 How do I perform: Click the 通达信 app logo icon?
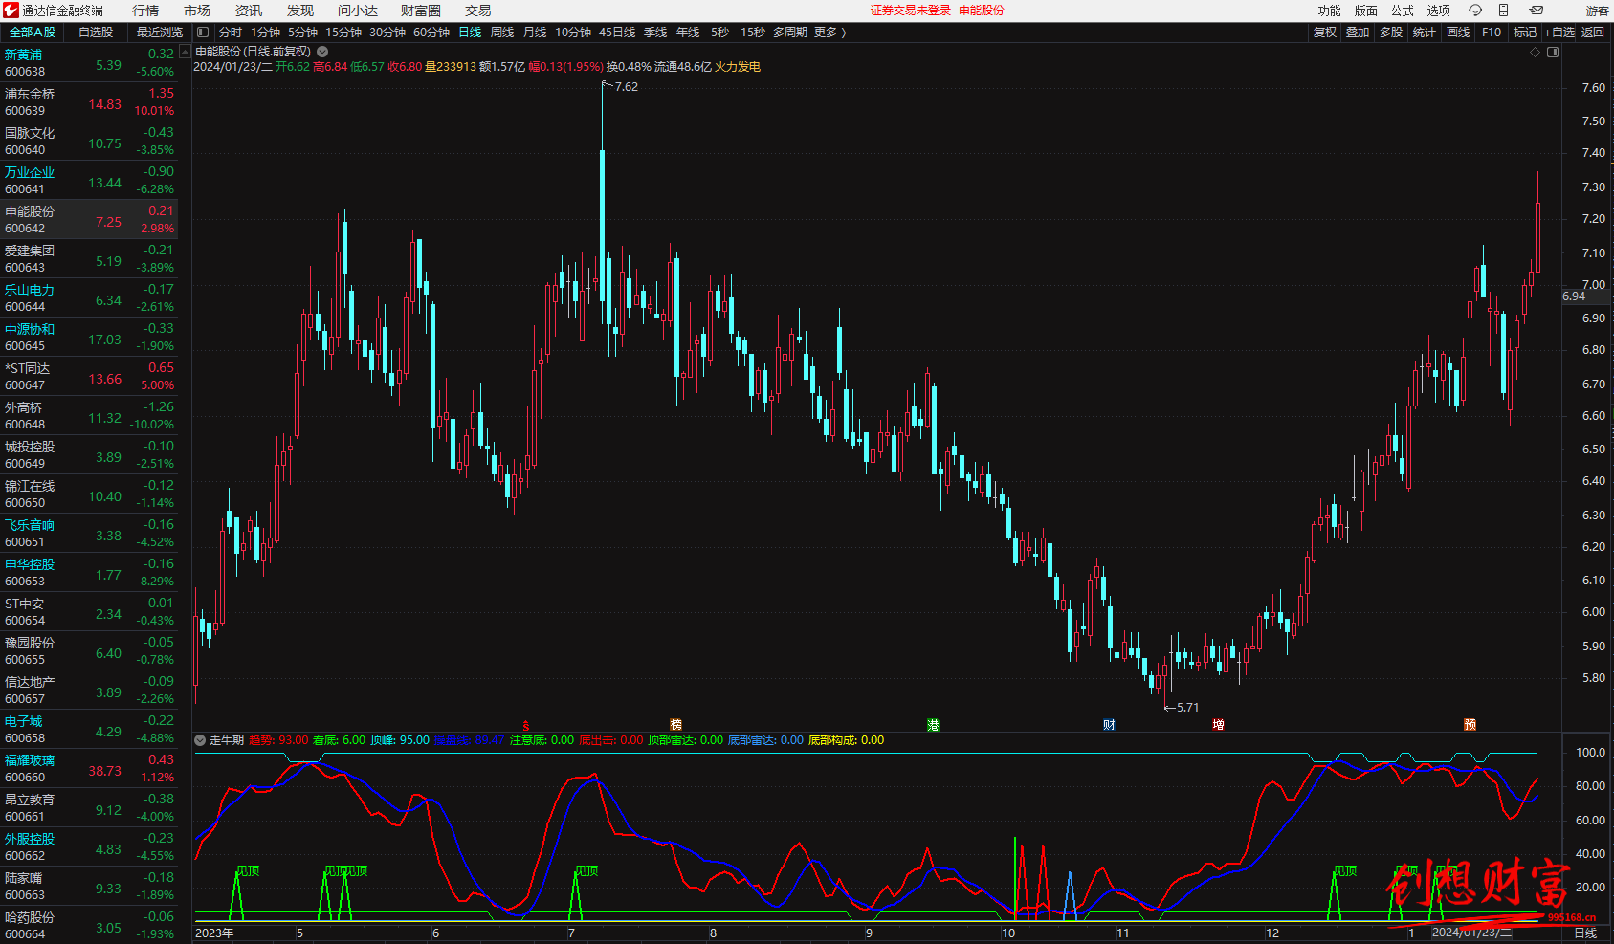click(11, 11)
